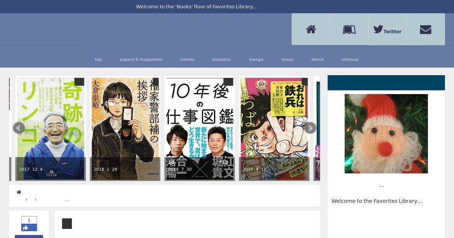Open the Twitter bird icon button
Screen dimensions: 454x238
pos(387,29)
